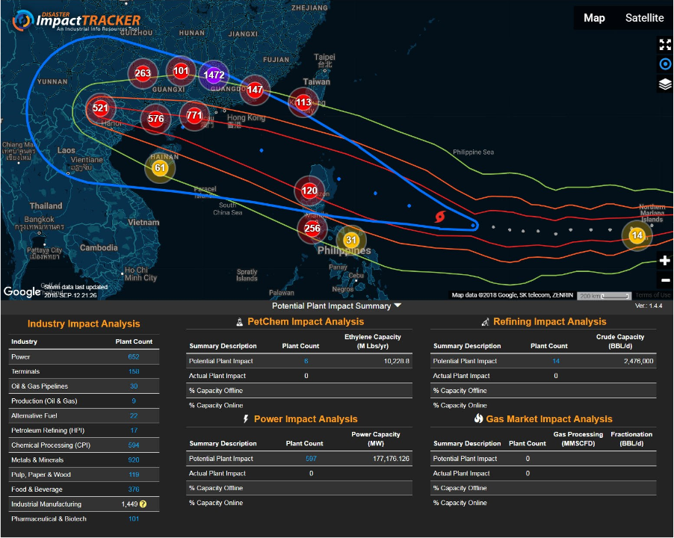Switch to Satellite view
This screenshot has height=538, width=674.
pyautogui.click(x=644, y=18)
